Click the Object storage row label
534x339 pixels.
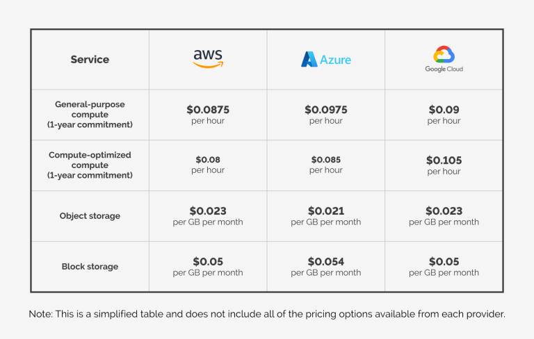pos(90,216)
